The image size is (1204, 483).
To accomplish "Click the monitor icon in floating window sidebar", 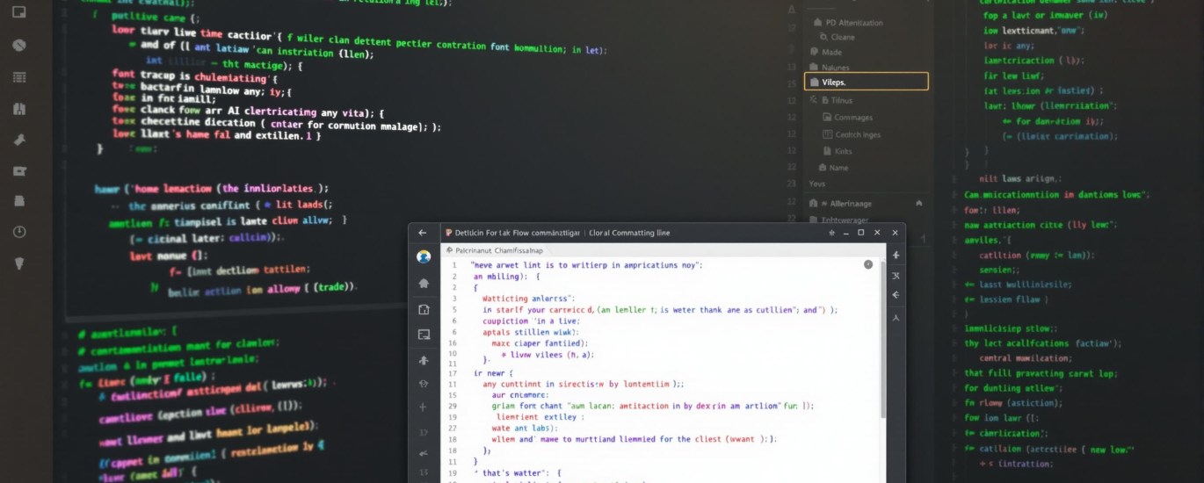I will (424, 334).
